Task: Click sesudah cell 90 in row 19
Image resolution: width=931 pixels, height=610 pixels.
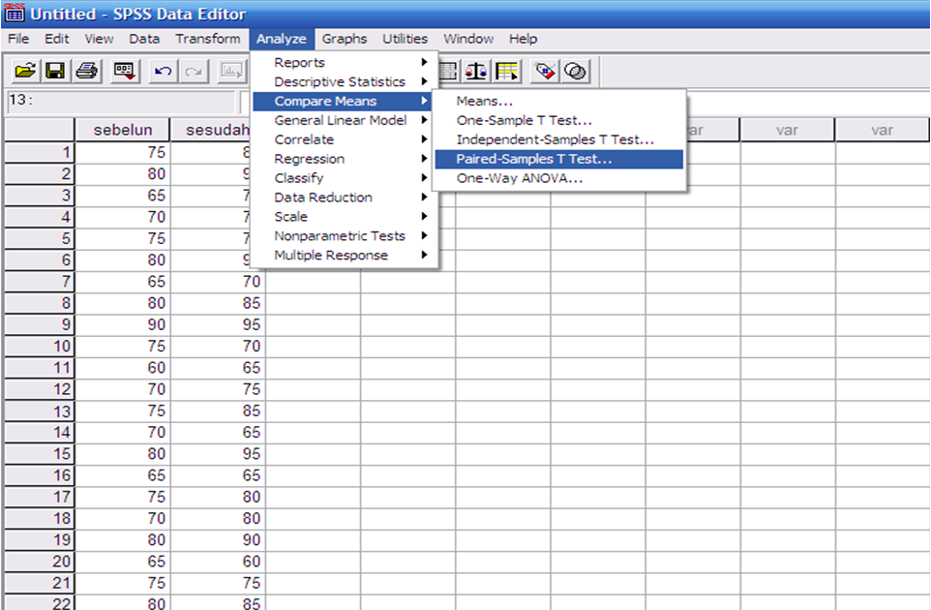Action: tap(218, 540)
